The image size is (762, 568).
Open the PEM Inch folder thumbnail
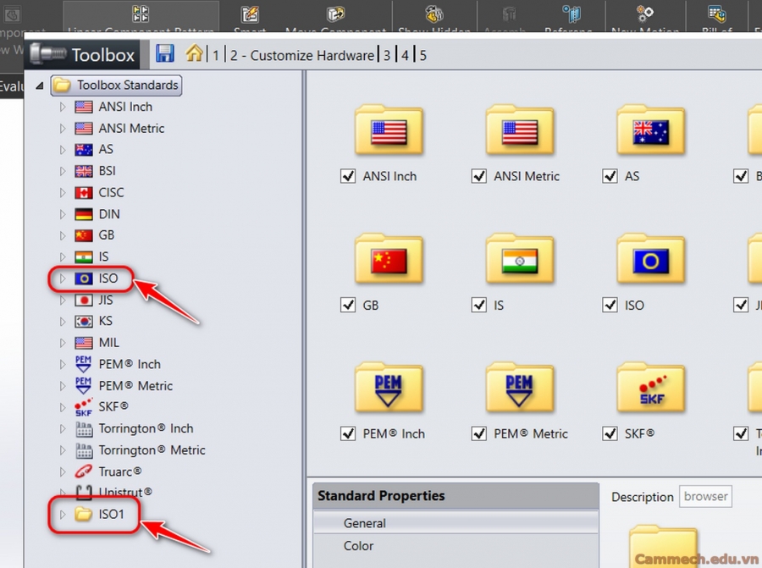pyautogui.click(x=389, y=388)
